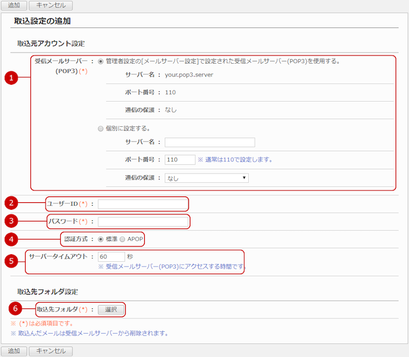
Task: Click the red number 3 callout marker
Action: (11, 221)
